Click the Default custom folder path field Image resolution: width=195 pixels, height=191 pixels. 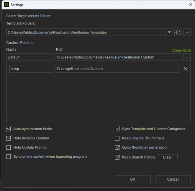click(x=119, y=57)
